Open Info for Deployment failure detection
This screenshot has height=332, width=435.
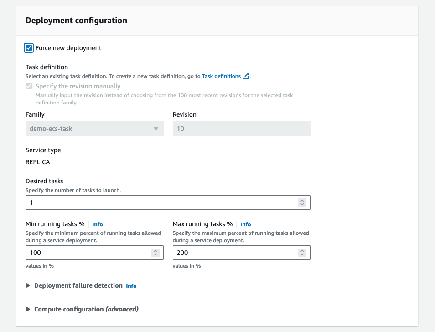131,286
